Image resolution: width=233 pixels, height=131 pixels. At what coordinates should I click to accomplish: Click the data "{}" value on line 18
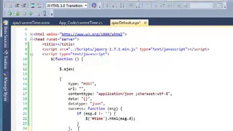coord(86,99)
